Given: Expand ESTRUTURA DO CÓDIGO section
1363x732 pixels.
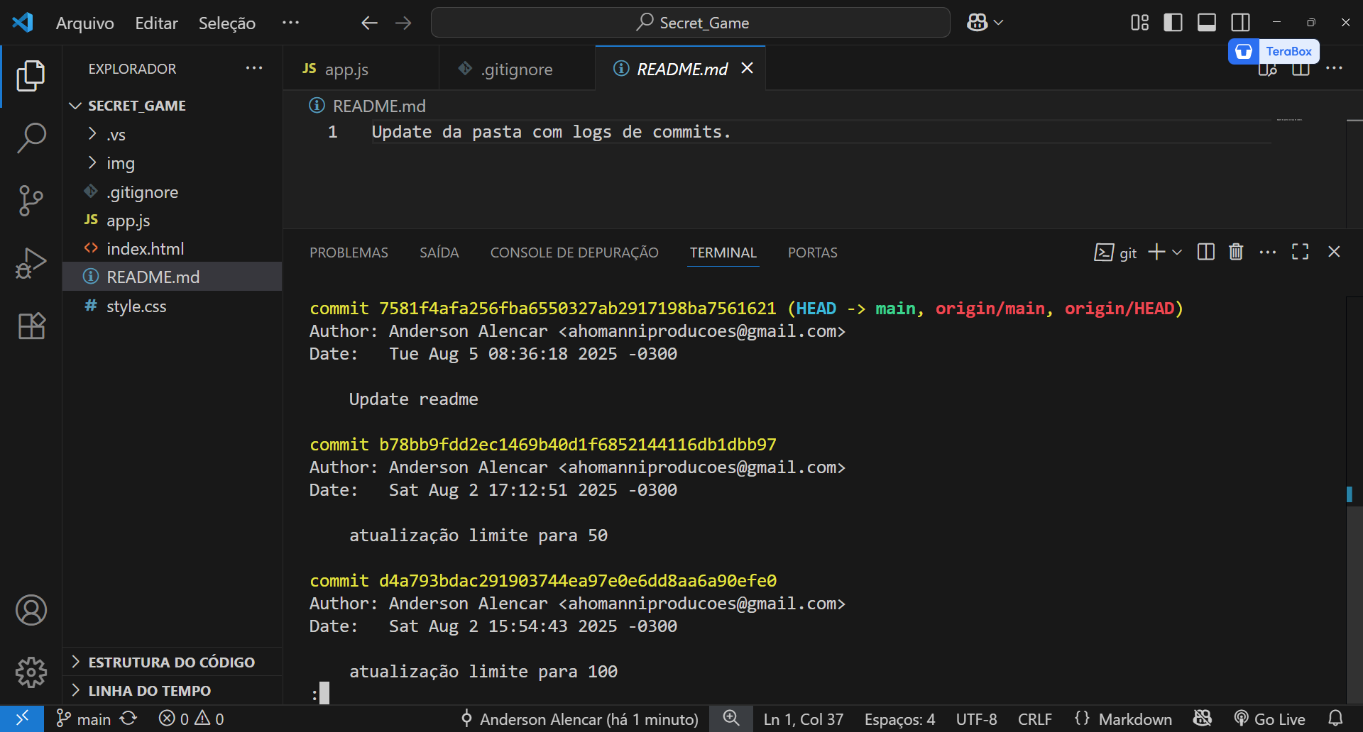Looking at the screenshot, I should pyautogui.click(x=172, y=662).
